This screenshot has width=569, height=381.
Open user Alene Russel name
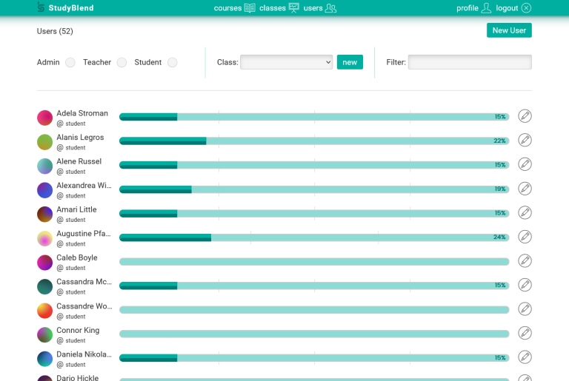pos(79,161)
